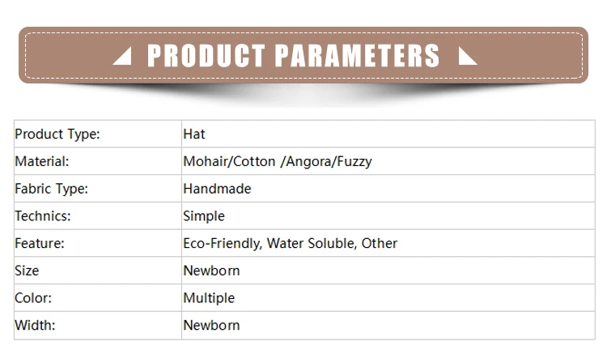Click the Mohair/Cotton /Angora/Fuzzy value
This screenshot has width=607, height=350.
point(277,161)
